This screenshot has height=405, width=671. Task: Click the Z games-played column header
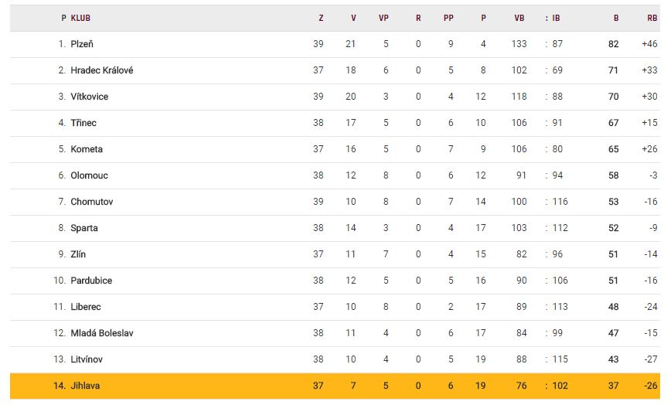click(321, 18)
